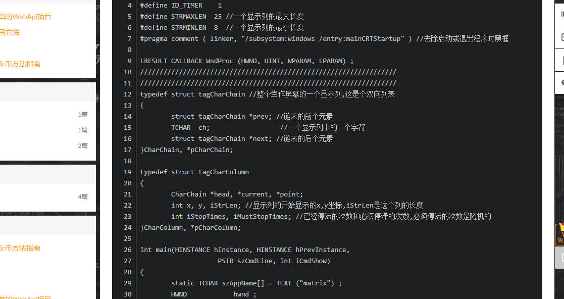The image size is (564, 299).
Task: Click the third icon in the right floating toolbar
Action: pyautogui.click(x=560, y=61)
